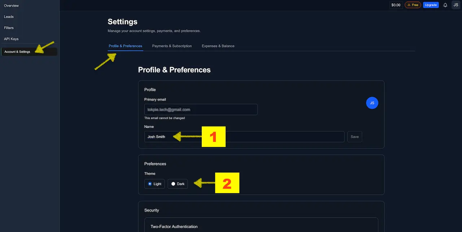Click the Free plan badge
The width and height of the screenshot is (462, 232).
tap(413, 5)
